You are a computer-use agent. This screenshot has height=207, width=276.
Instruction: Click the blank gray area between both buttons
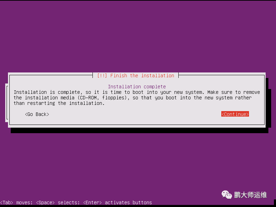click(x=135, y=114)
